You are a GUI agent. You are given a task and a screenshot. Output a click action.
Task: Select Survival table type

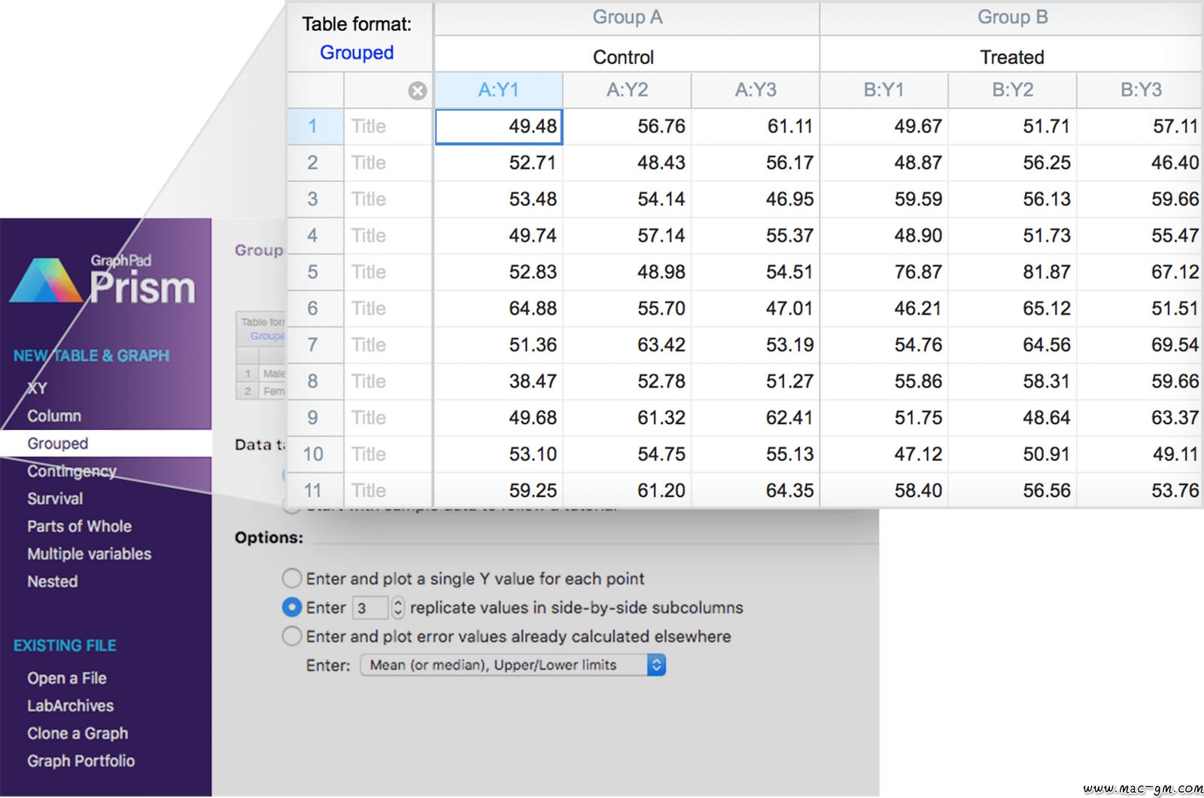pyautogui.click(x=55, y=499)
